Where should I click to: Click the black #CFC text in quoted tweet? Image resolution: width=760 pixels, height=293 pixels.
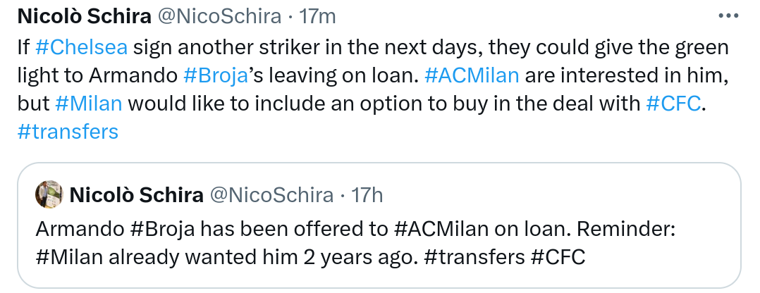coord(558,256)
